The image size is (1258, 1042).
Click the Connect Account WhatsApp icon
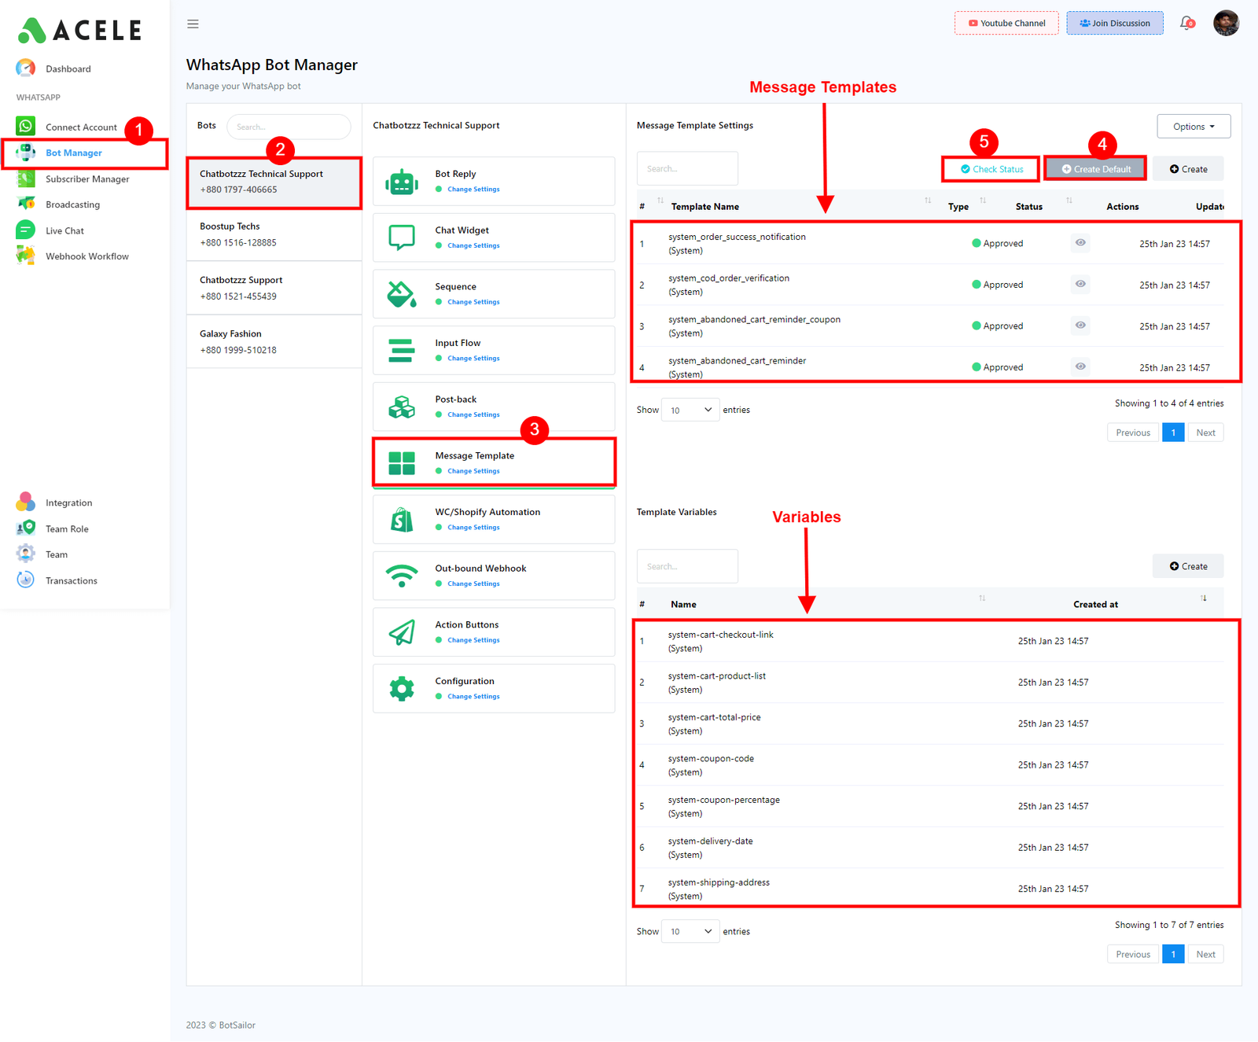coord(26,126)
